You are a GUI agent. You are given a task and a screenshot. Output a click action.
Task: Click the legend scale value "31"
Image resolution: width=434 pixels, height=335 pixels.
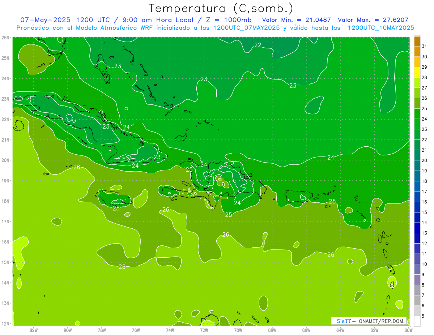[424, 47]
